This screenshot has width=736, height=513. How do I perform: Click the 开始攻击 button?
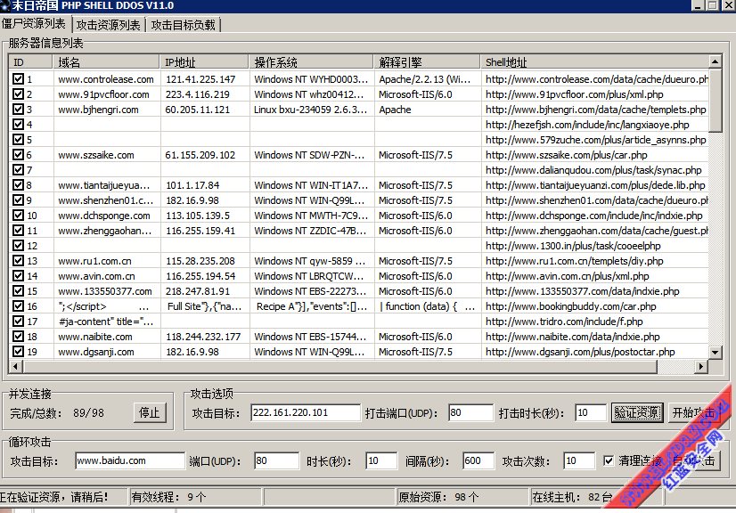click(x=694, y=412)
